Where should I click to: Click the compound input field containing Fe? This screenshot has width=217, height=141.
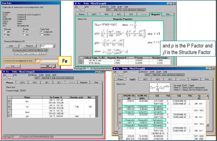tap(37, 61)
